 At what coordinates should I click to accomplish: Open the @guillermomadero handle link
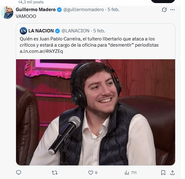84,10
